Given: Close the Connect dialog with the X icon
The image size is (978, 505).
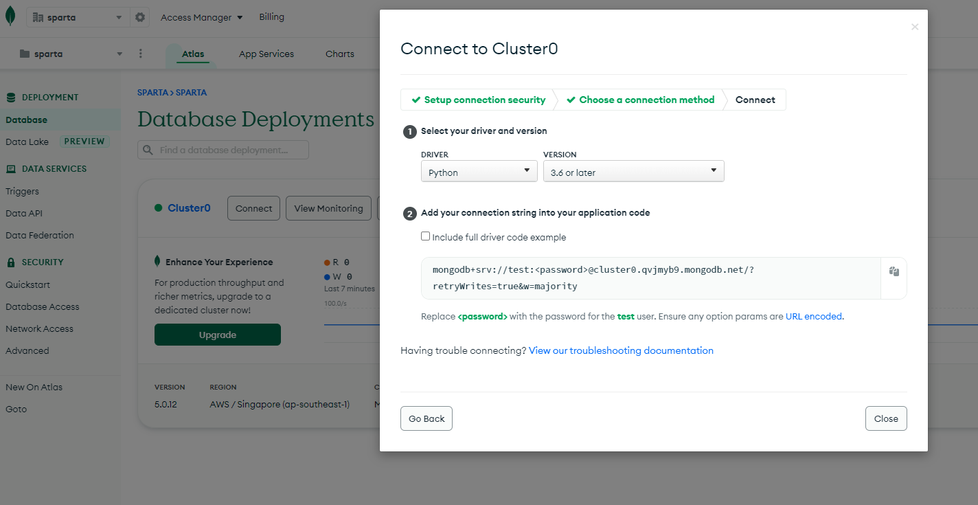Looking at the screenshot, I should tap(915, 27).
